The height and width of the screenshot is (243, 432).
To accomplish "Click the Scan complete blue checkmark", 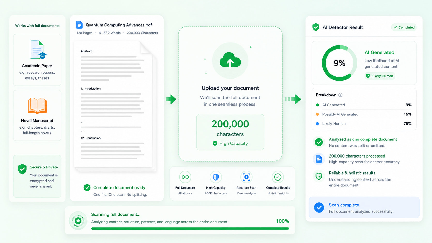I will (319, 207).
